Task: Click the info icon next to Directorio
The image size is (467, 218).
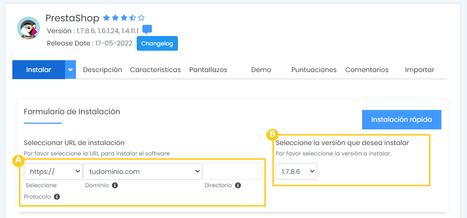Action: pos(238,185)
